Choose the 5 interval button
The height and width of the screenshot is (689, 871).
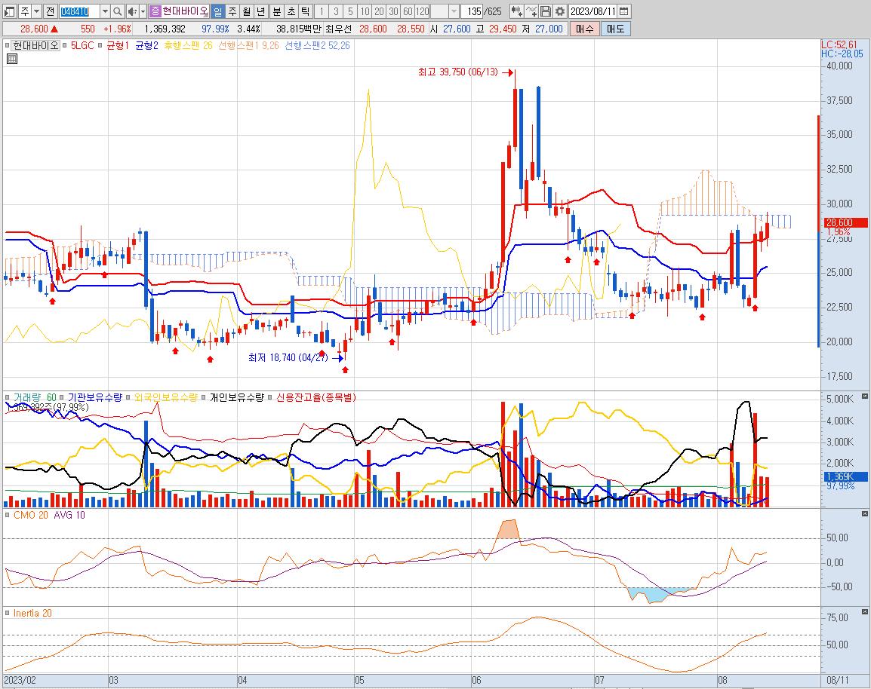(x=350, y=11)
